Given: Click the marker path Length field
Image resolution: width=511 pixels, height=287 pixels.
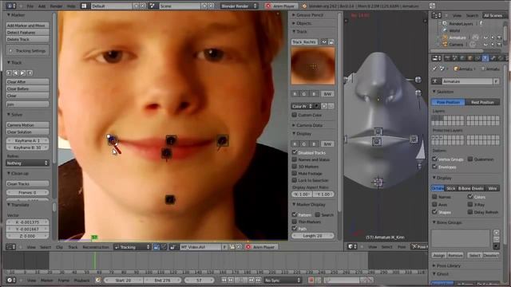Looking at the screenshot, I should (313, 236).
